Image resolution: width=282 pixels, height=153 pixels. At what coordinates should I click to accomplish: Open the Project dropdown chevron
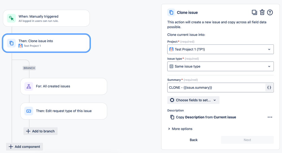(x=269, y=49)
